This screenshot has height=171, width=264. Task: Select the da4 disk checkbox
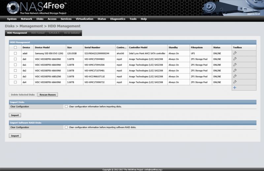15,82
